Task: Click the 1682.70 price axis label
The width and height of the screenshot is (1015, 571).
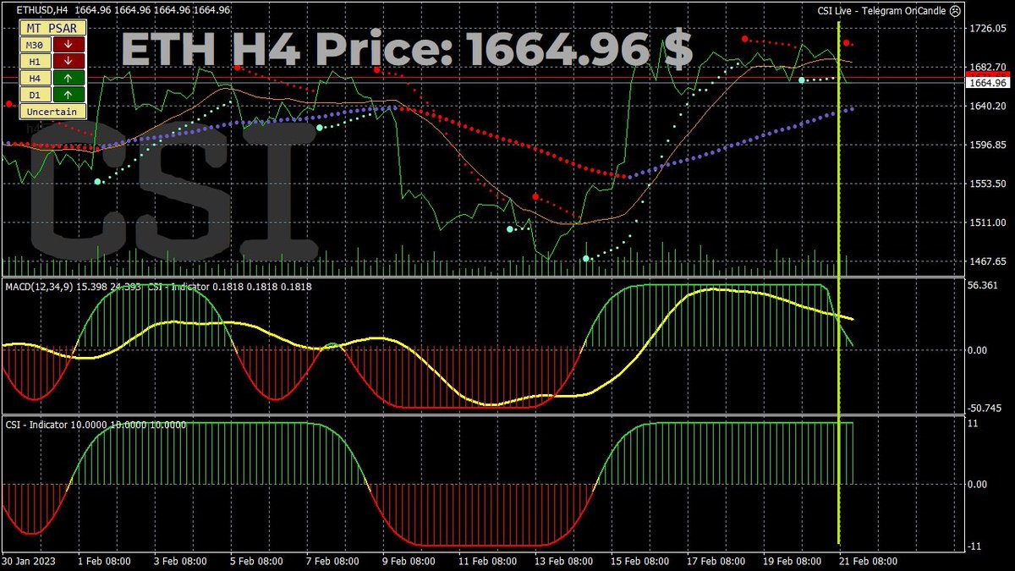Action: pos(987,68)
